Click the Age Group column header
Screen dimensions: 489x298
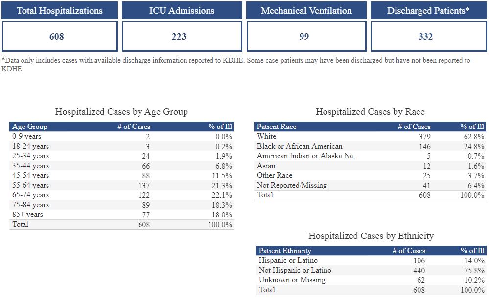tap(30, 127)
